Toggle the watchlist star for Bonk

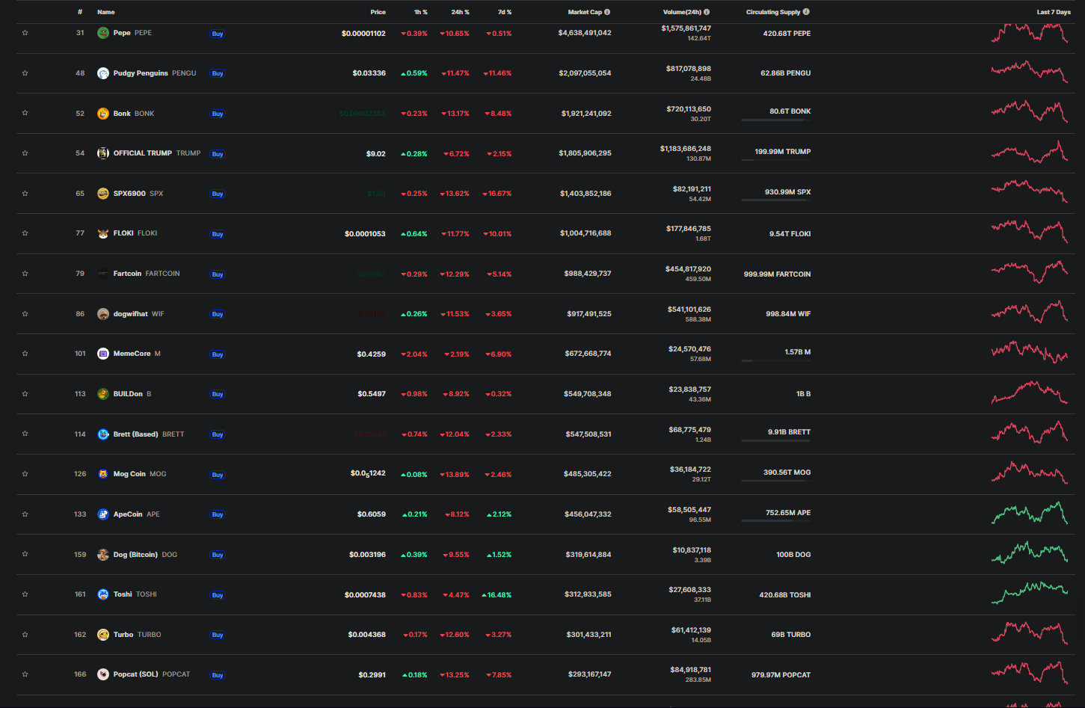click(x=25, y=113)
